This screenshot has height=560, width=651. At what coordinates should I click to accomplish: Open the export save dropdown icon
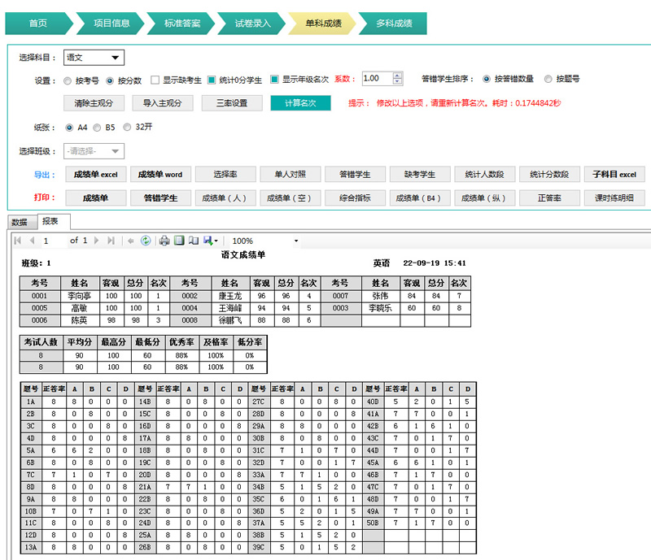click(x=211, y=241)
